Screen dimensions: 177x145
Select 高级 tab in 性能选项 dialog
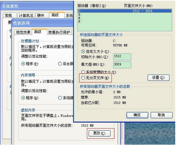click(40, 32)
